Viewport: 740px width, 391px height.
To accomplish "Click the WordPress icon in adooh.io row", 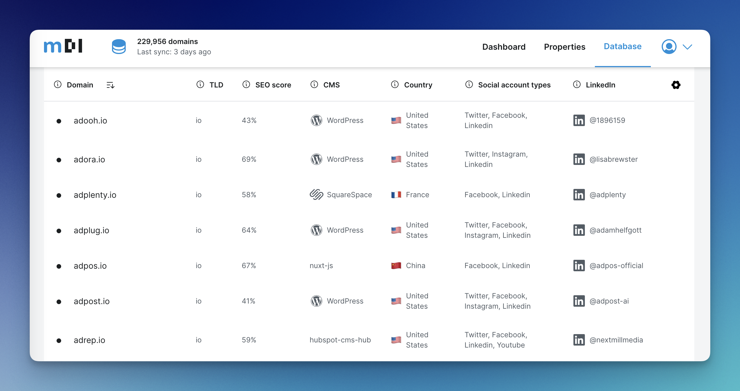I will click(x=316, y=120).
